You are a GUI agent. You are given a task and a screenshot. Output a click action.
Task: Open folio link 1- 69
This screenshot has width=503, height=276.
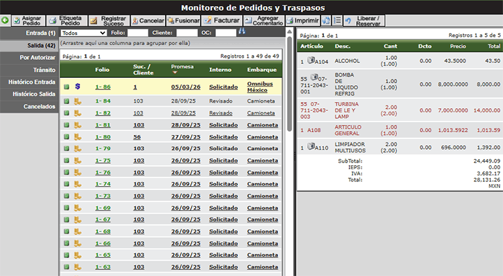coord(103,208)
